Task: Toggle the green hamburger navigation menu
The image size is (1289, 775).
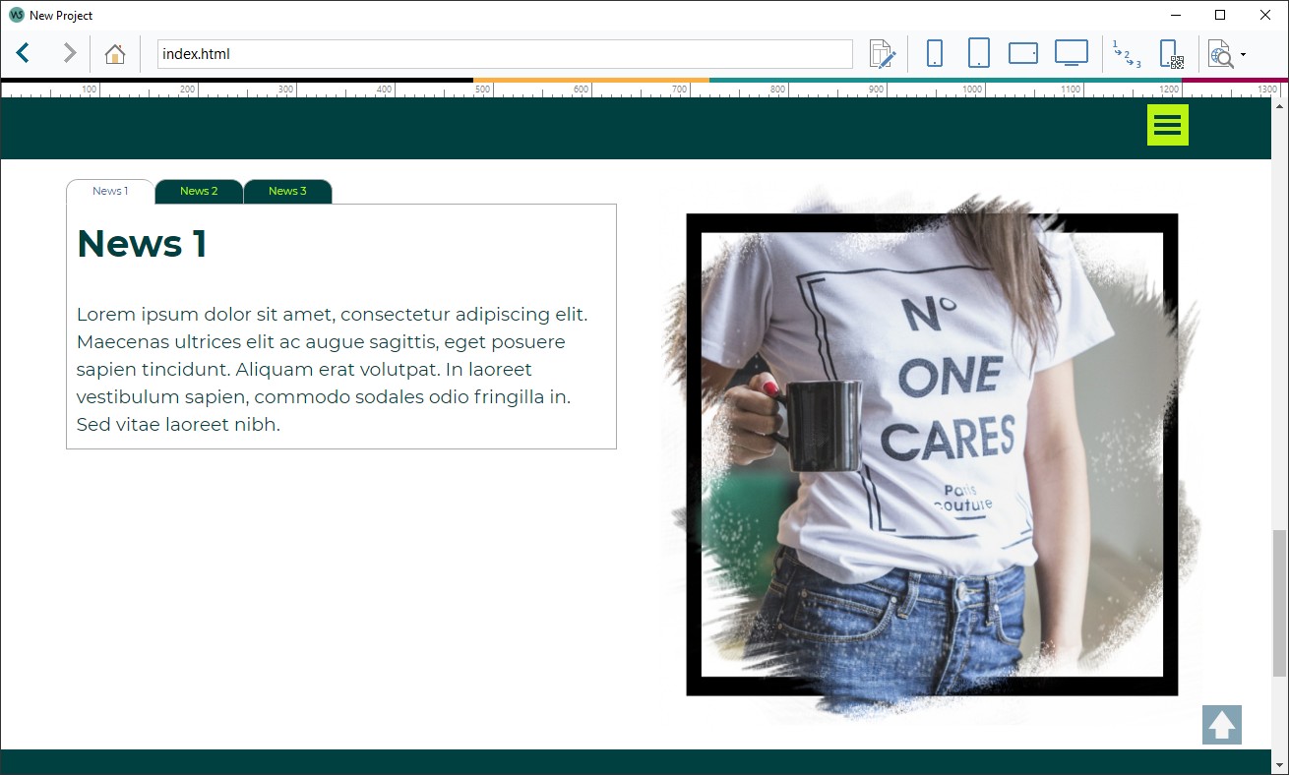Action: pos(1167,125)
